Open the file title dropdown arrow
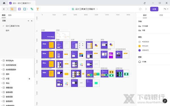 pyautogui.click(x=97, y=9)
